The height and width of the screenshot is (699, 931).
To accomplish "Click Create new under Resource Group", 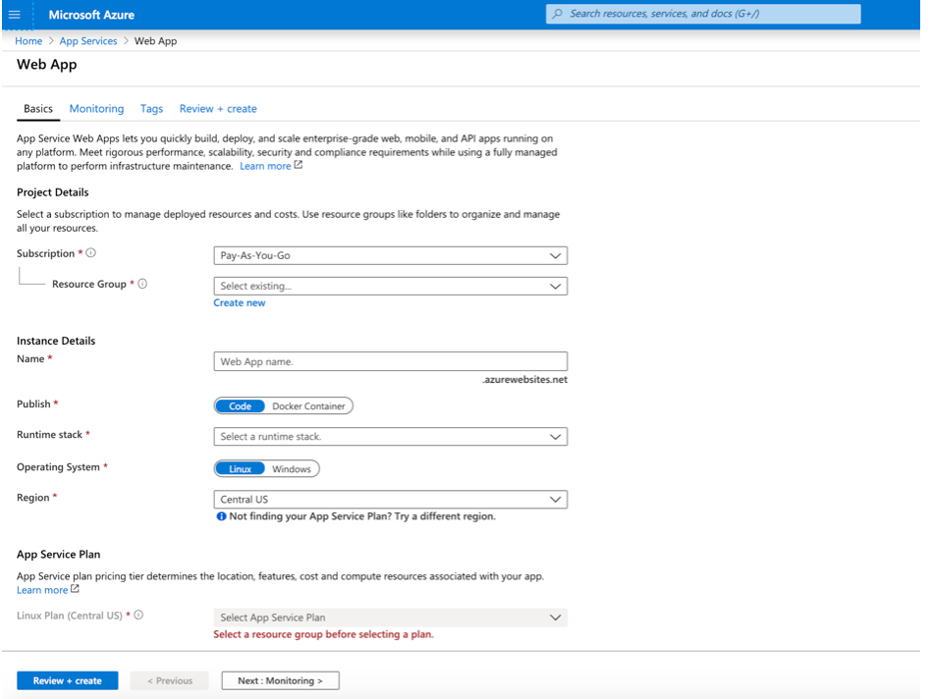I will coord(240,302).
